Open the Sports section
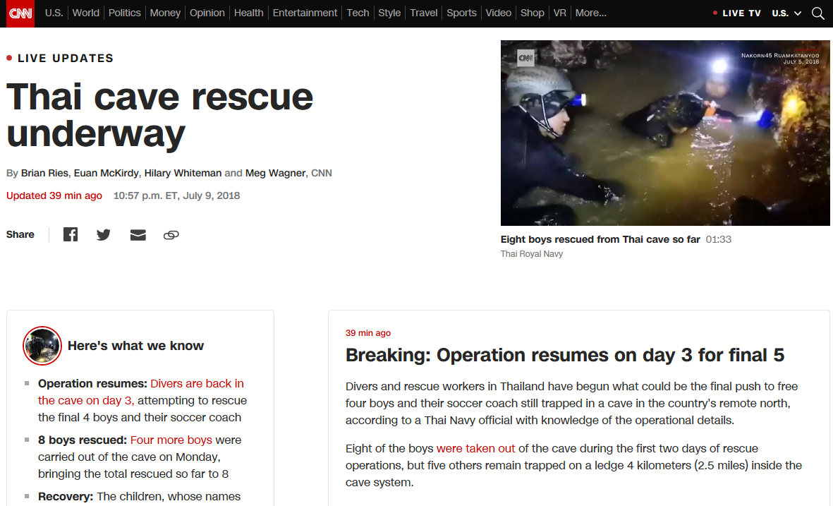Viewport: 833px width, 506px height. click(462, 13)
